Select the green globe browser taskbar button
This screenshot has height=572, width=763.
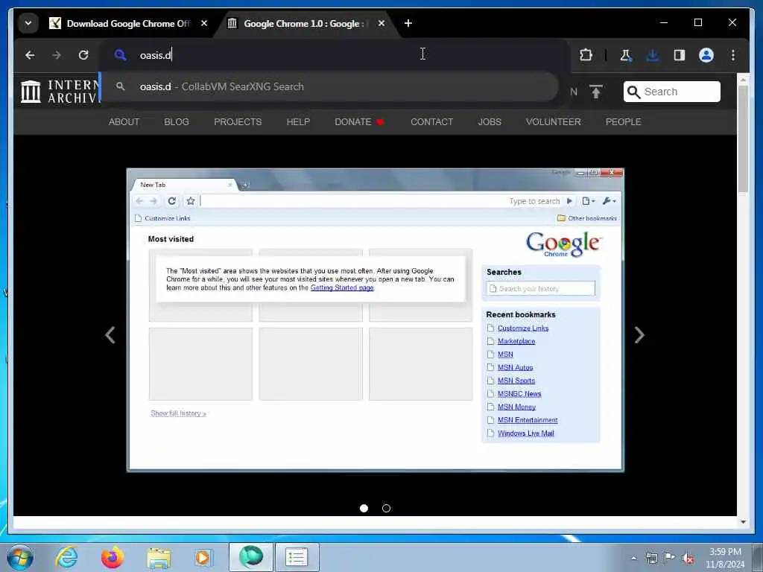pyautogui.click(x=250, y=557)
